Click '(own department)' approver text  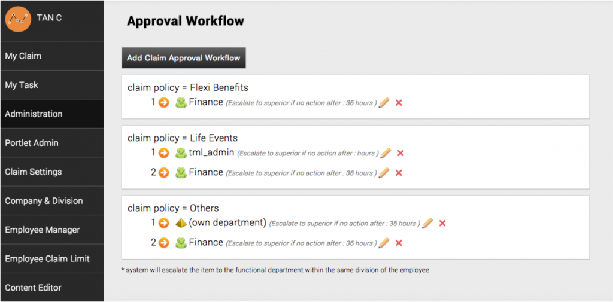point(227,222)
